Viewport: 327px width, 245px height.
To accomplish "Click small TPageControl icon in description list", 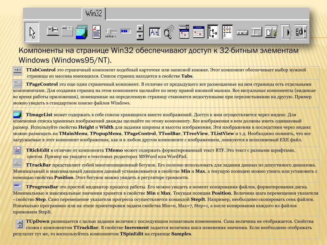I will (x=18, y=84).
